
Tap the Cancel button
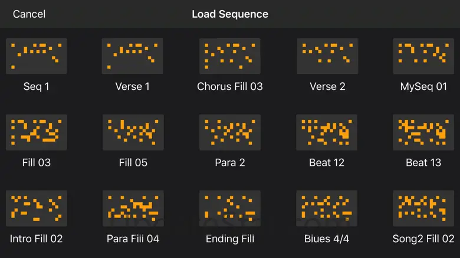point(29,14)
